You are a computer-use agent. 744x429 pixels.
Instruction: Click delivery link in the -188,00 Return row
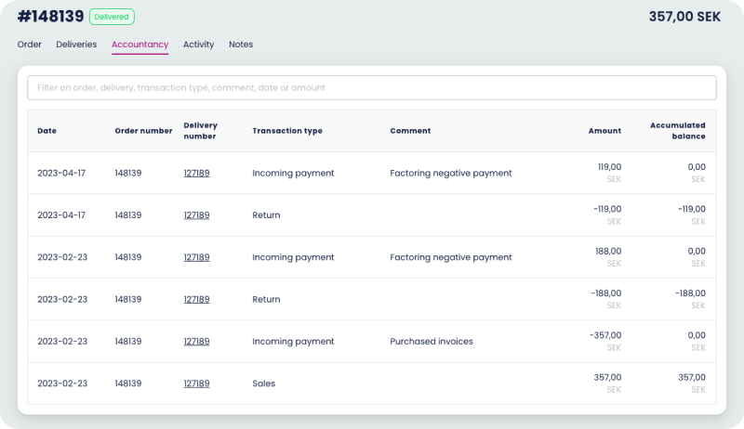click(196, 300)
